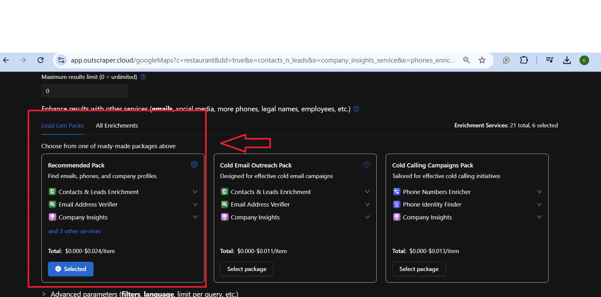601x297 pixels.
Task: Click the maximum results limit input field
Action: pos(85,91)
